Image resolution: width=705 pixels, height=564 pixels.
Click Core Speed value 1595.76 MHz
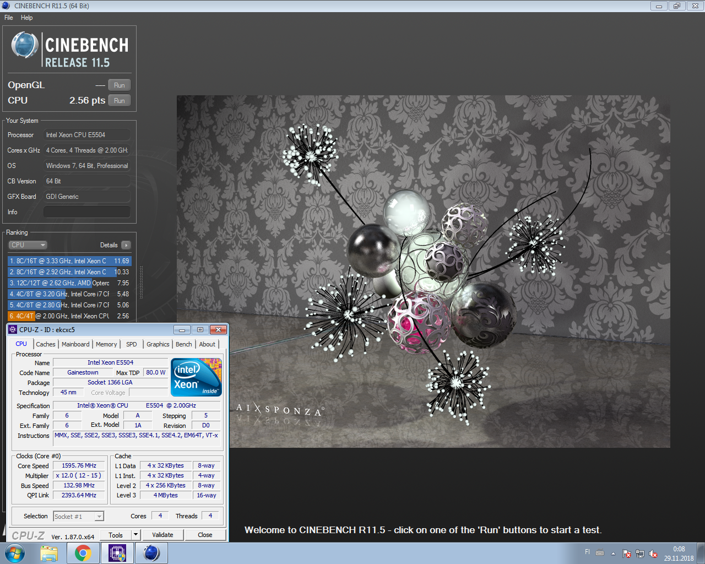coord(79,465)
